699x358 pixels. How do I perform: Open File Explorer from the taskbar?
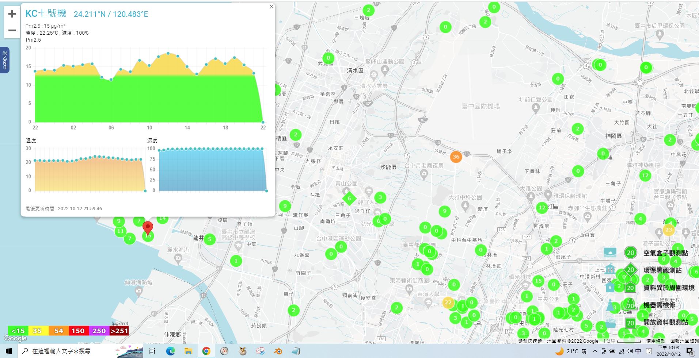[188, 351]
